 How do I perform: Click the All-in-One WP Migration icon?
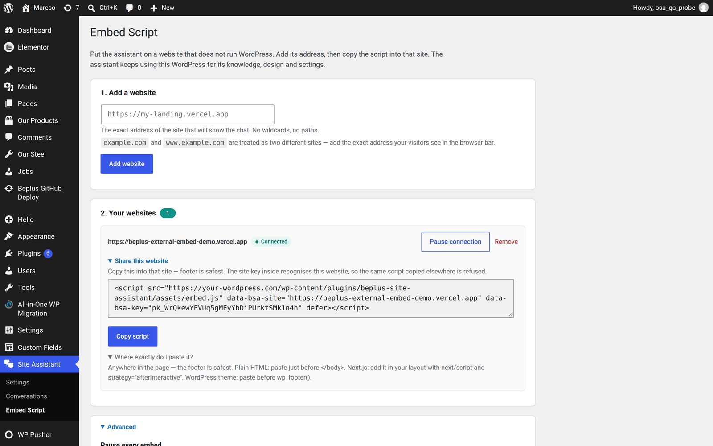9,305
